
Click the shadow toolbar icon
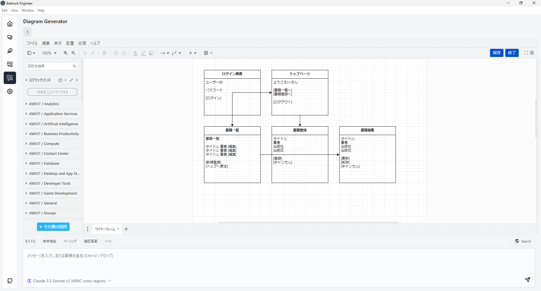[x=151, y=53]
